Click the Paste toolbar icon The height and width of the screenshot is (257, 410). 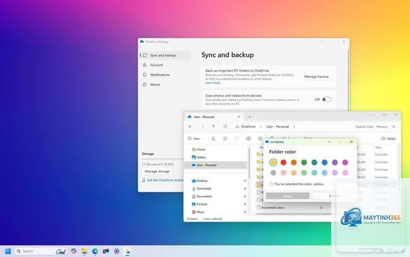tap(237, 139)
